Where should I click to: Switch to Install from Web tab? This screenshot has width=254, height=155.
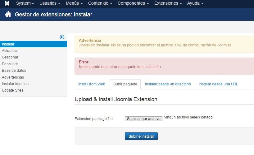(x=92, y=84)
